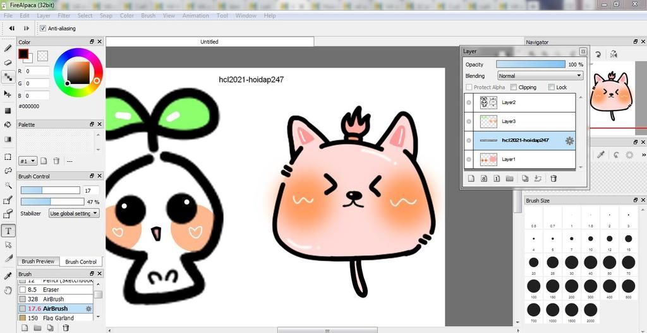The image size is (647, 333).
Task: Toggle the Anti-aliasing checkbox
Action: click(x=43, y=28)
